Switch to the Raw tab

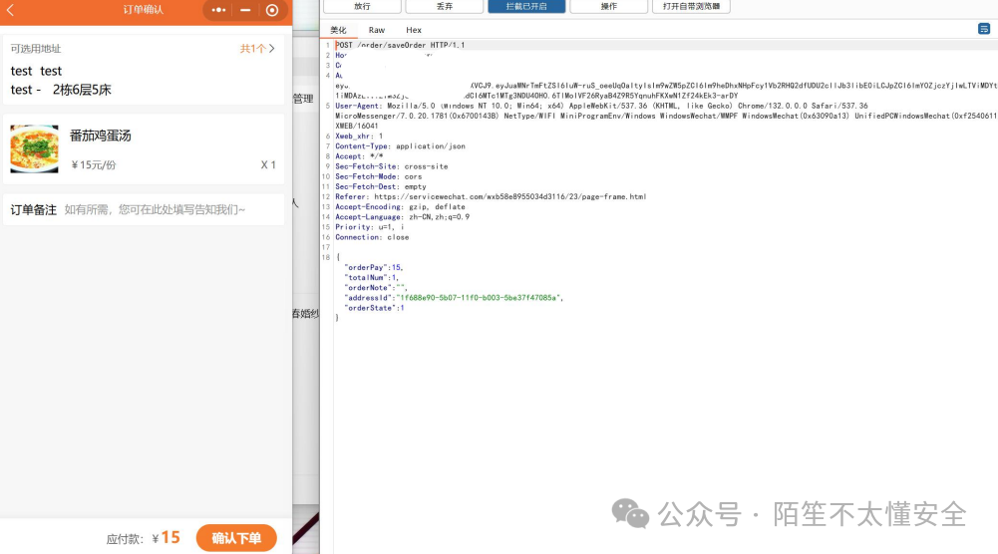coord(377,30)
